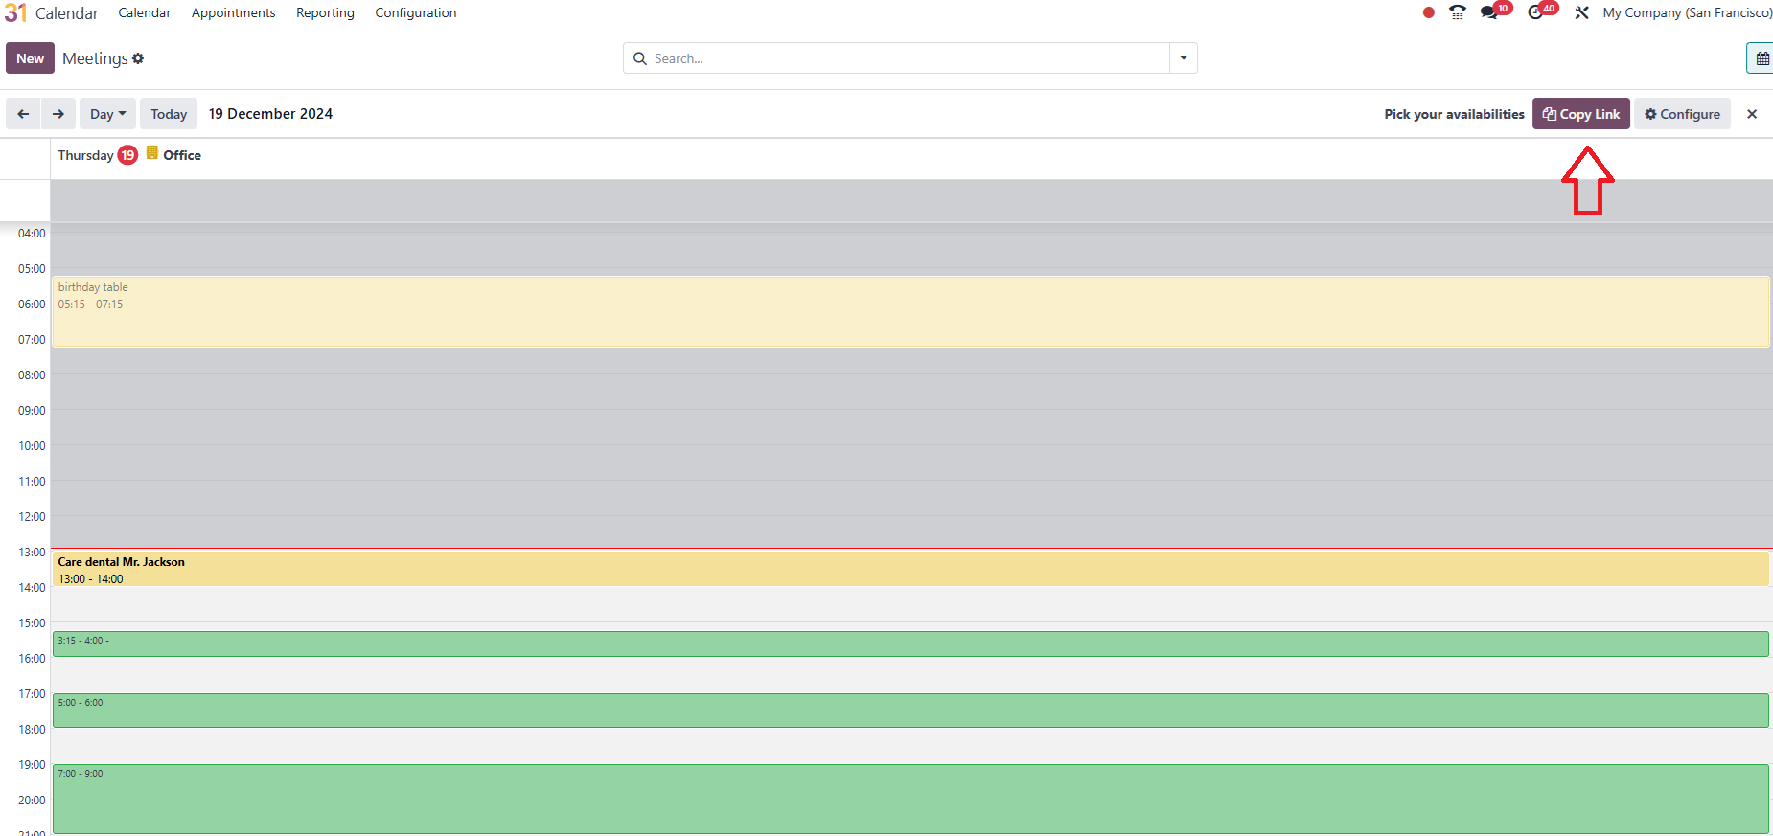Click the search magnifier icon
This screenshot has height=836, width=1773.
tap(639, 58)
